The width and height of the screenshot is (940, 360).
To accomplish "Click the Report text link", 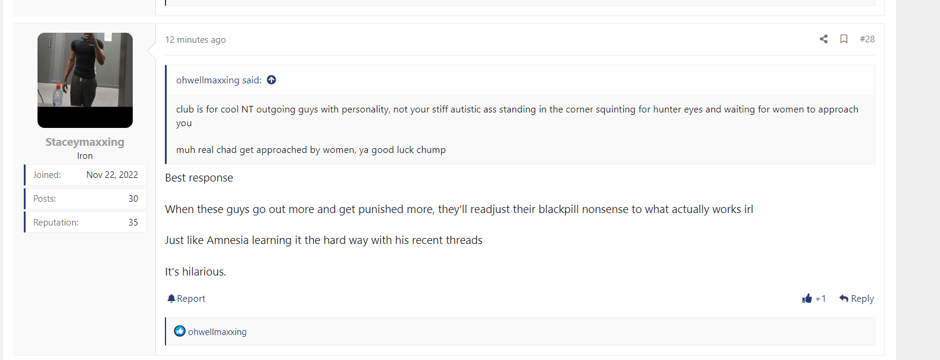I will point(191,299).
